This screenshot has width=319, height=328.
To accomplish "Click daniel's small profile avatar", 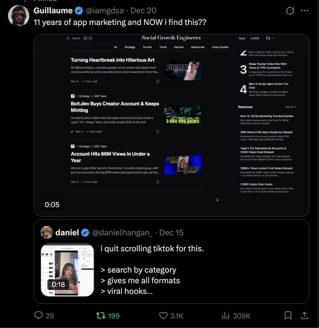I will point(47,233).
